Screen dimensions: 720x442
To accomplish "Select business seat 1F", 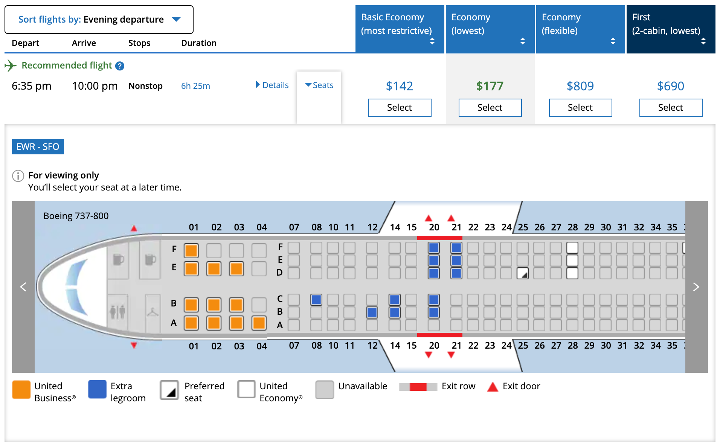I will pyautogui.click(x=191, y=250).
